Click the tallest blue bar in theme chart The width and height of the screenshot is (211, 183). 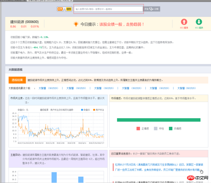tap(54, 177)
